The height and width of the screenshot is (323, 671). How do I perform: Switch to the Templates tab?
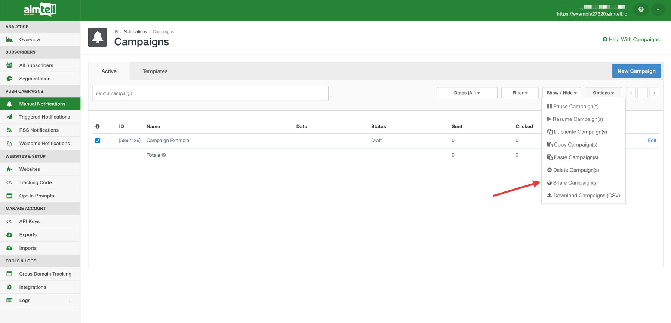click(155, 71)
